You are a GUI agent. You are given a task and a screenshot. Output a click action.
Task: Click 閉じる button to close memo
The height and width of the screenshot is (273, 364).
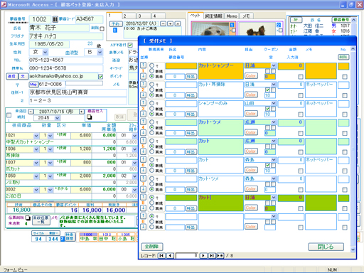[x=326, y=247]
